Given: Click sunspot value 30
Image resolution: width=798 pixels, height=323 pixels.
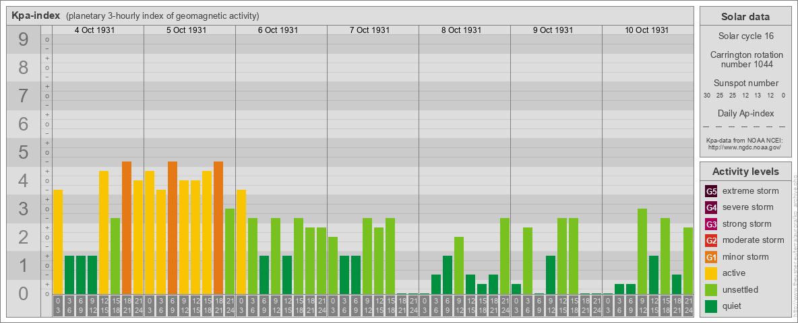Looking at the screenshot, I should (x=707, y=96).
